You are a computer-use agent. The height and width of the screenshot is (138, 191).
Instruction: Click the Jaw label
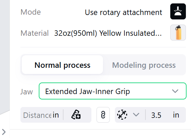click(27, 92)
